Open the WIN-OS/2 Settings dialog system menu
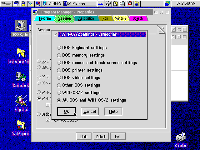 (55, 34)
